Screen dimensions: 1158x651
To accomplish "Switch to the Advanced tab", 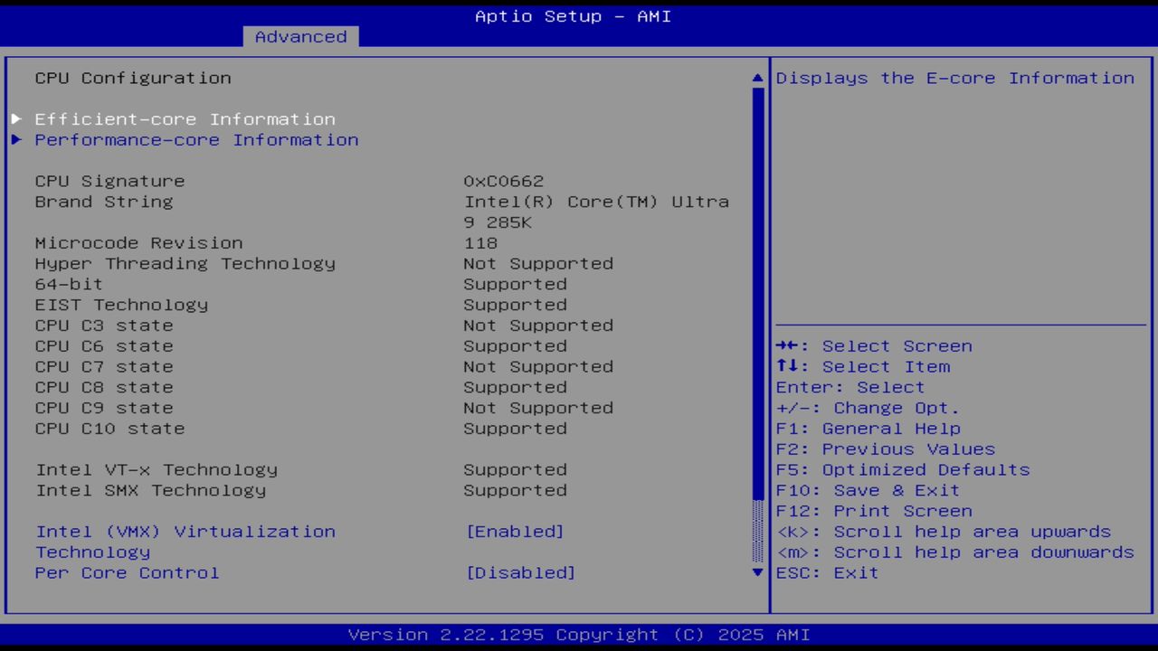I will coord(300,36).
